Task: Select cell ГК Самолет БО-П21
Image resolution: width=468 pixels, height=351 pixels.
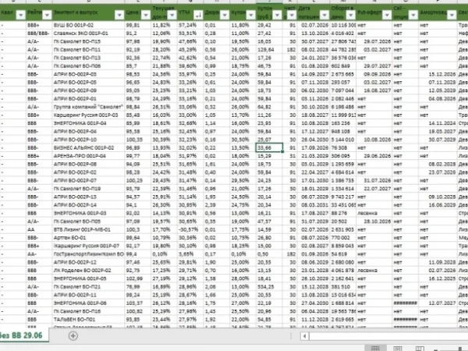Action: pos(88,287)
